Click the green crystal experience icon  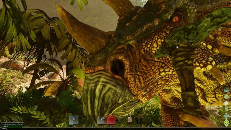tap(226, 123)
